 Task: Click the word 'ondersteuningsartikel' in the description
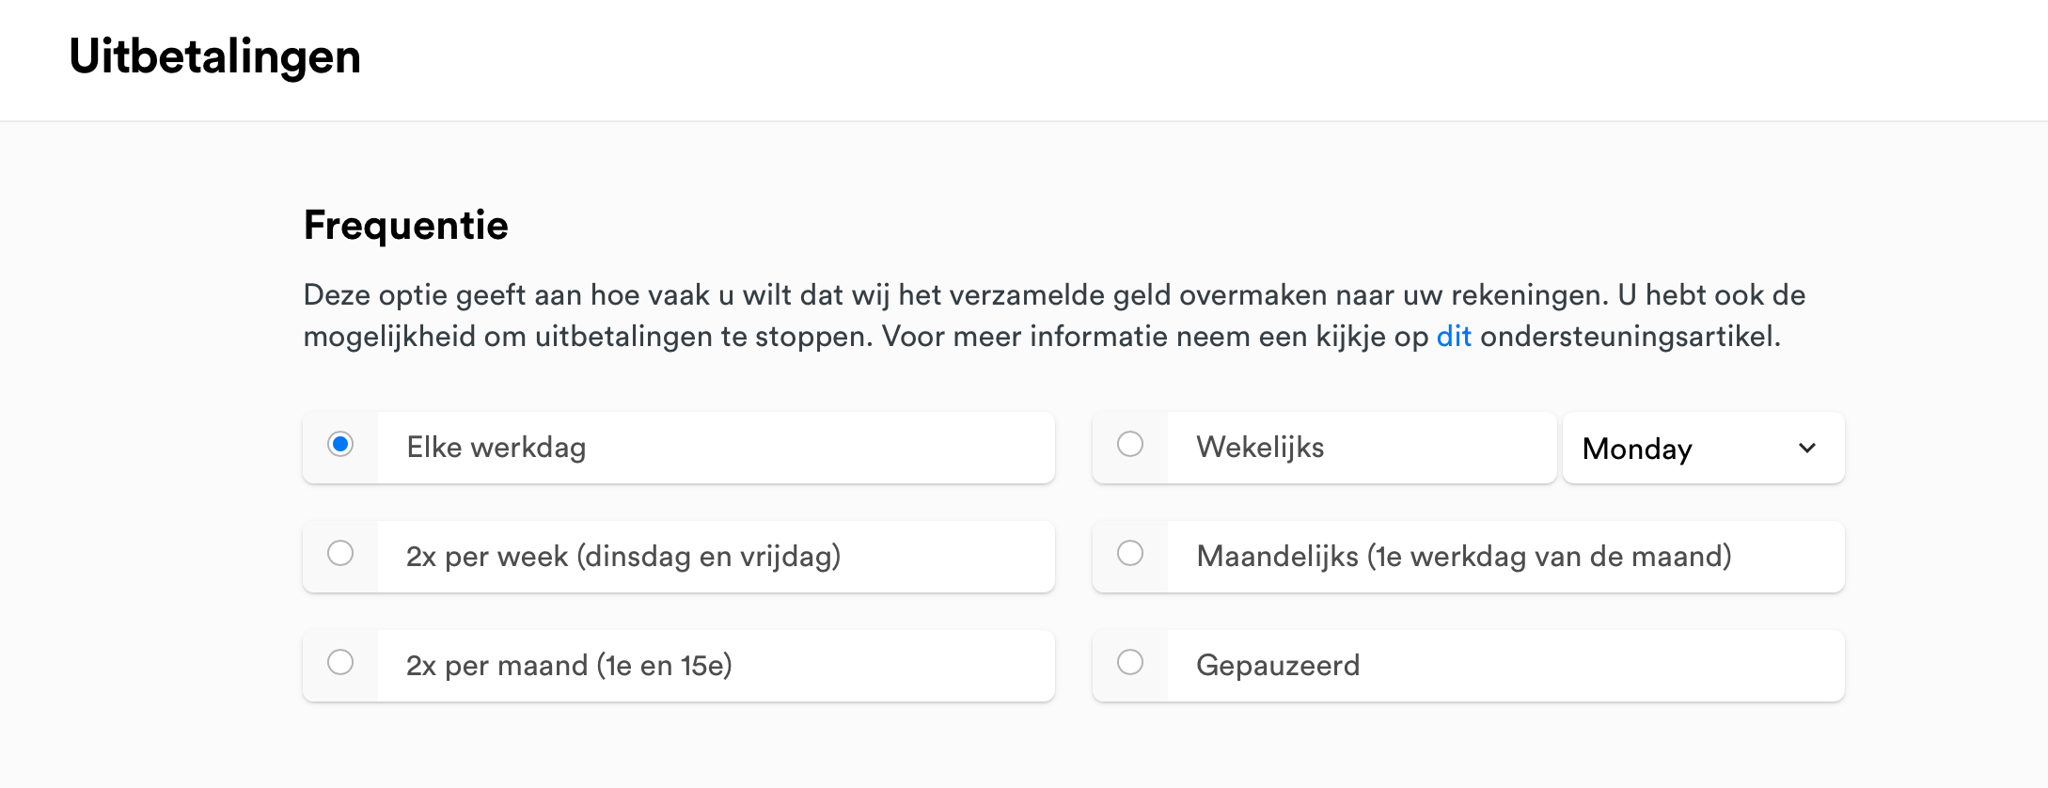[x=1629, y=337]
